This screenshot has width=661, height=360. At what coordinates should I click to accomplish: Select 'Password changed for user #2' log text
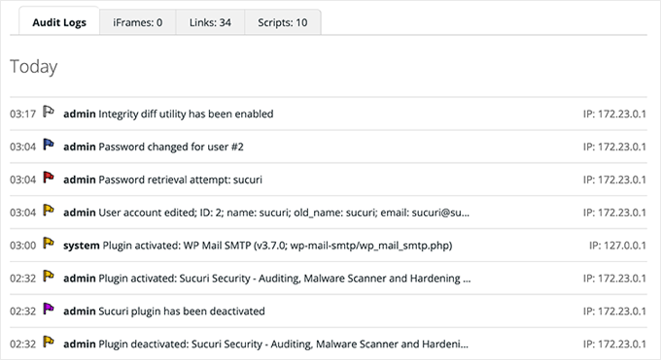click(x=171, y=147)
